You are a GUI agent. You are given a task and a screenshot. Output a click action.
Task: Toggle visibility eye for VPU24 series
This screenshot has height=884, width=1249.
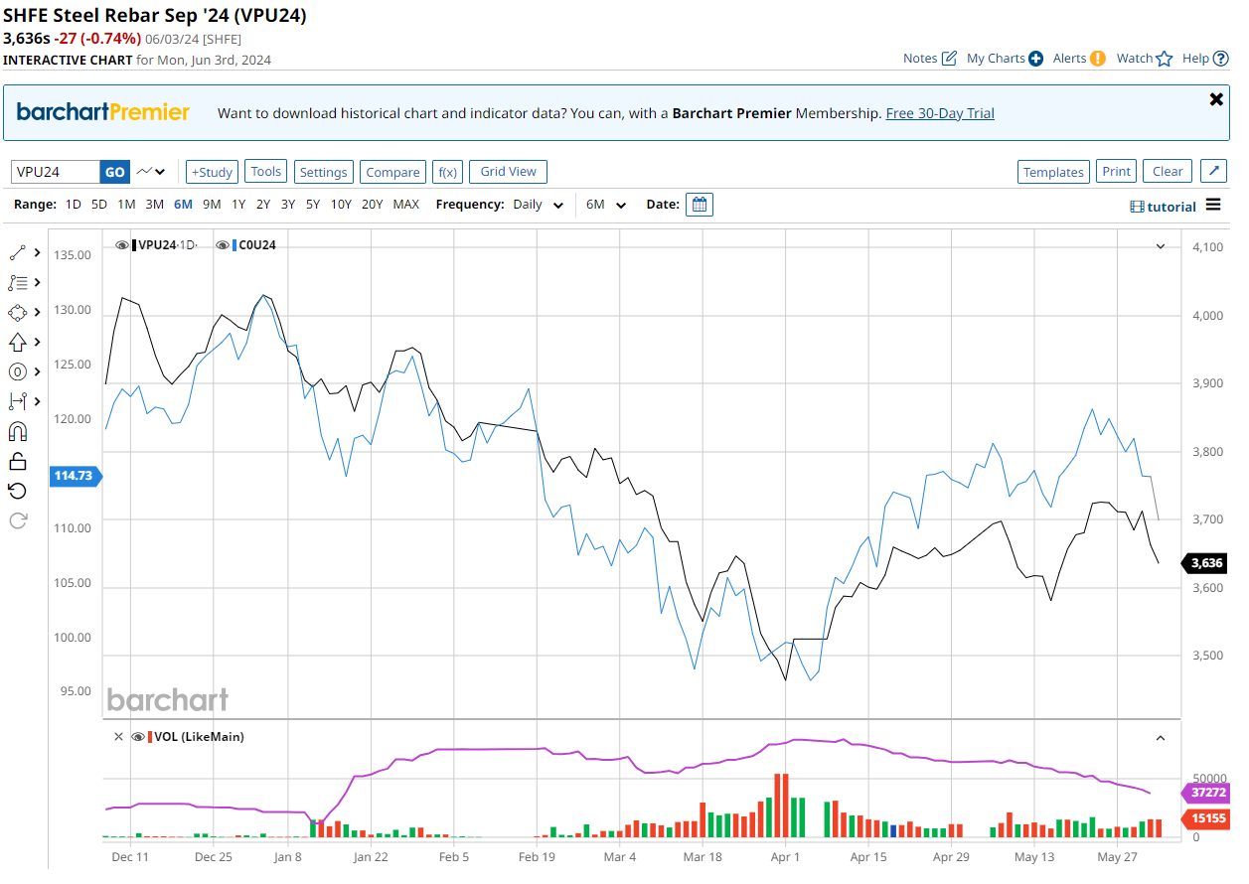pyautogui.click(x=121, y=244)
